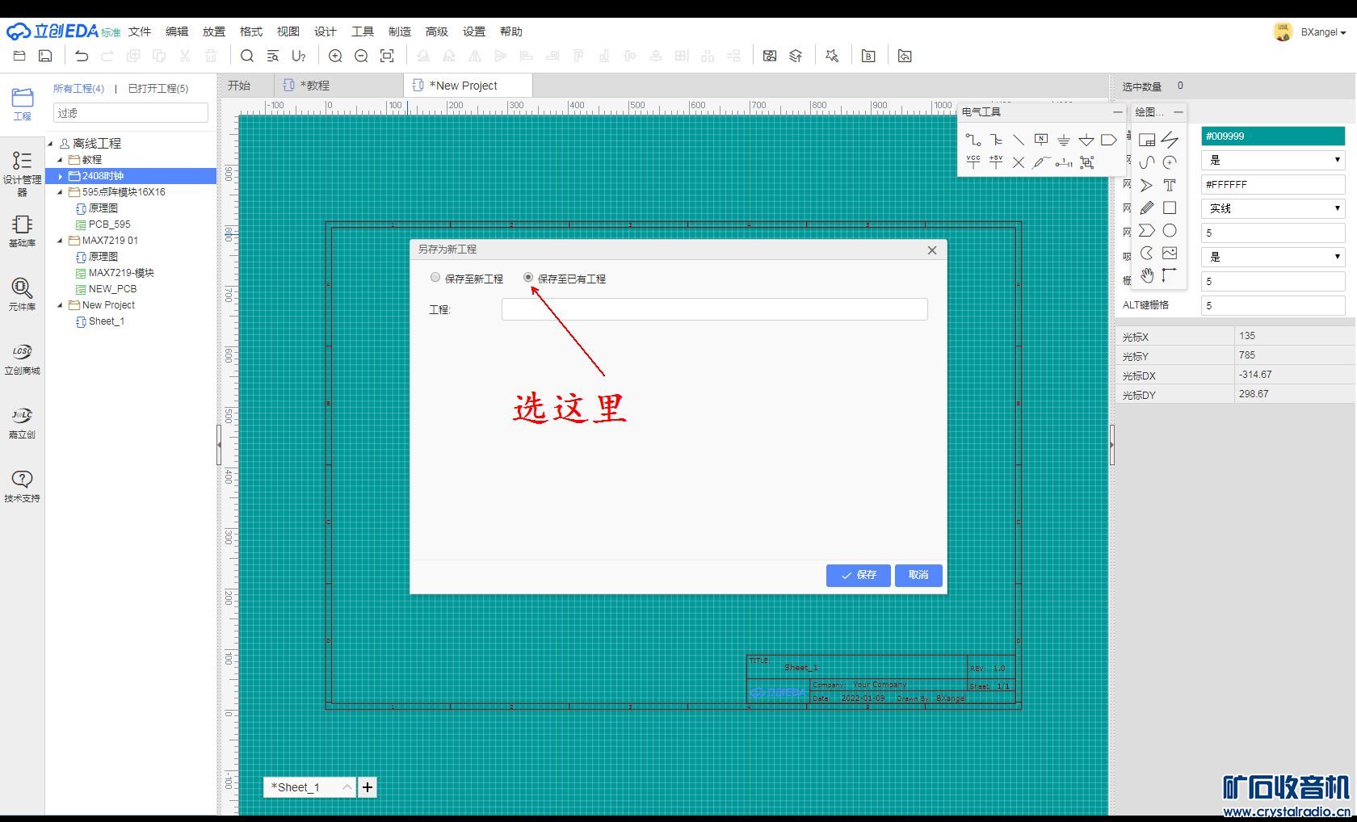1357x822 pixels.
Task: Click the 工程 project name input field
Action: pyautogui.click(x=714, y=309)
